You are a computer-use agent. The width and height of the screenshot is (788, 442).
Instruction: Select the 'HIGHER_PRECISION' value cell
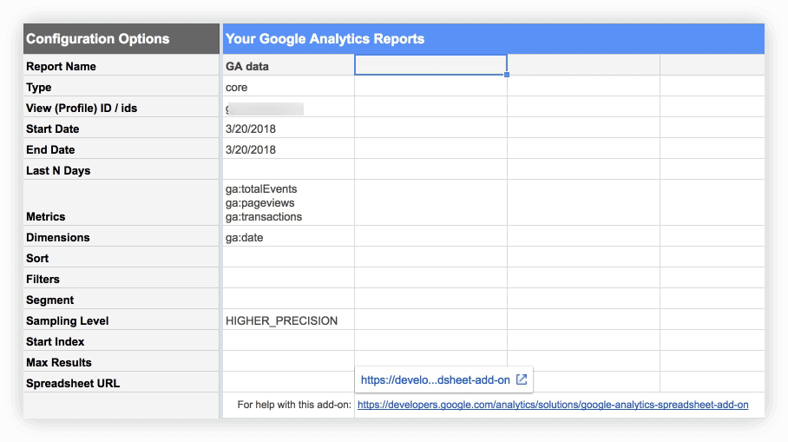tap(288, 320)
